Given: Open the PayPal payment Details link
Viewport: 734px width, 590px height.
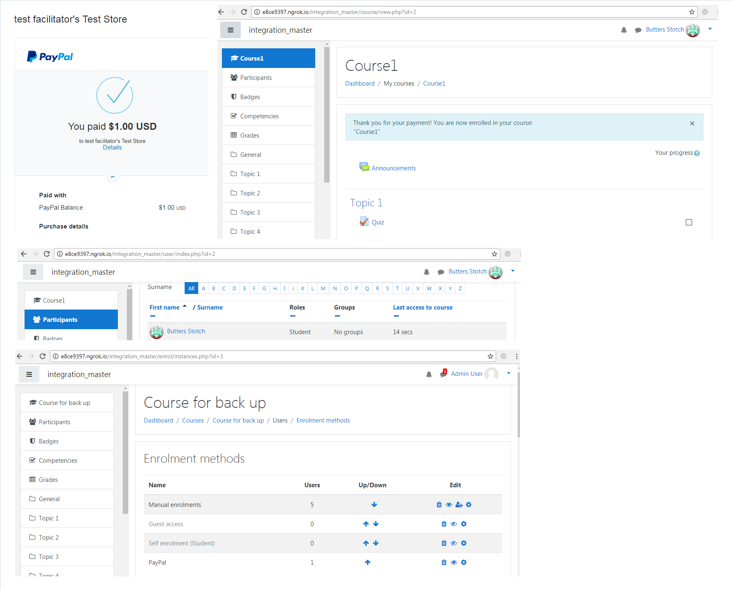Looking at the screenshot, I should pyautogui.click(x=112, y=147).
